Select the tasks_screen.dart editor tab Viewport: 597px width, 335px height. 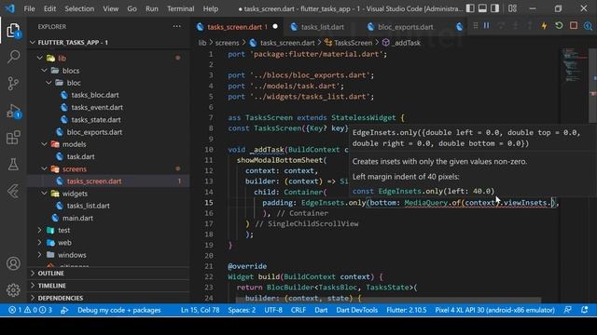(x=237, y=27)
